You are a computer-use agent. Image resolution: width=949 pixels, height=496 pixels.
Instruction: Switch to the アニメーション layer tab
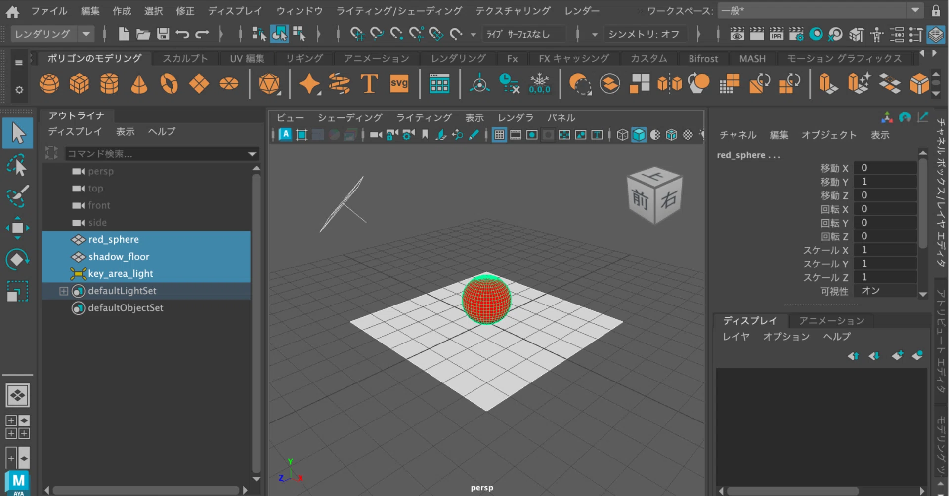click(832, 321)
